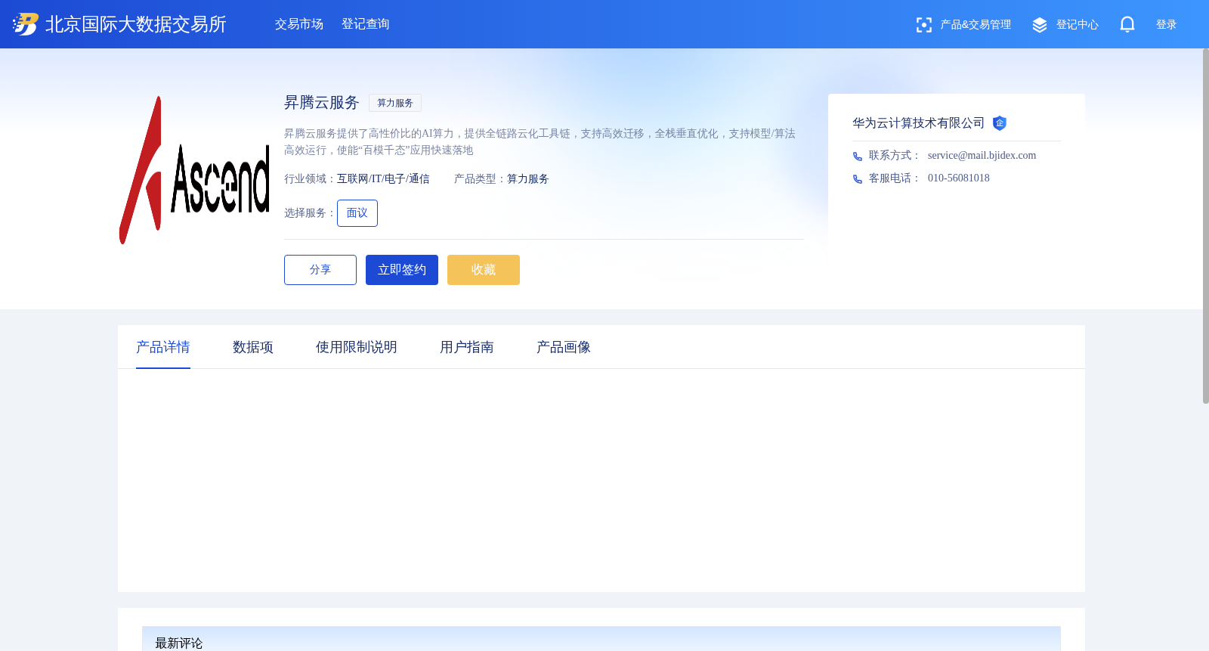Click the page vertical scrollbar
Screen dimensions: 1209x651
(x=1205, y=225)
